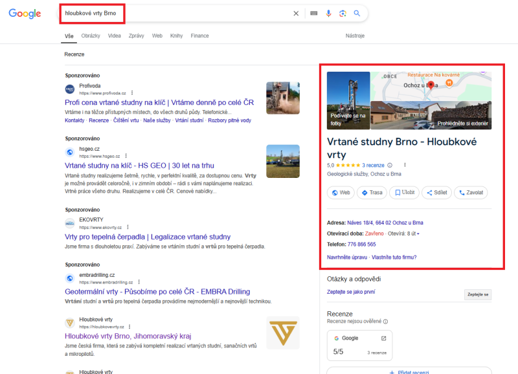518x374 pixels.
Task: Open the Čištění vrtu sitelink
Action: (126, 120)
